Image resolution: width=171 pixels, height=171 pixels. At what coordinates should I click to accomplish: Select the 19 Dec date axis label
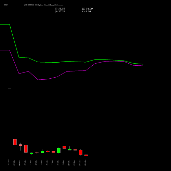pos(64,163)
